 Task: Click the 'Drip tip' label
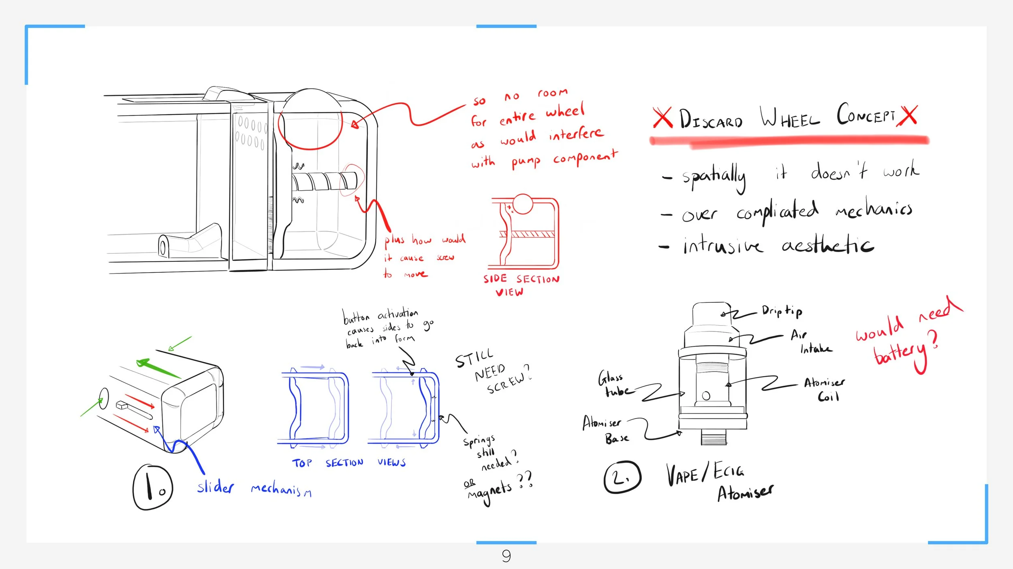[781, 311]
